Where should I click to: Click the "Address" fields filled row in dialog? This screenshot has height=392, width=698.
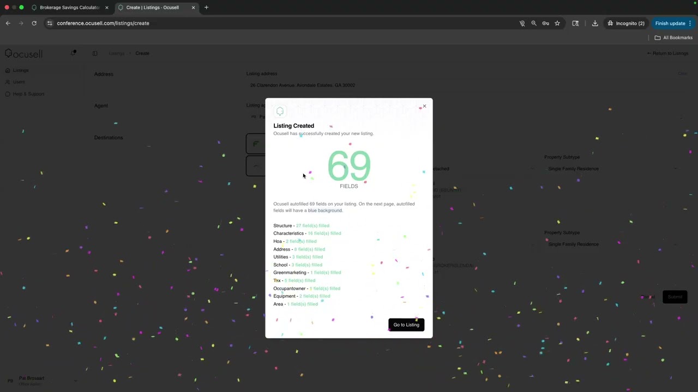(299, 249)
